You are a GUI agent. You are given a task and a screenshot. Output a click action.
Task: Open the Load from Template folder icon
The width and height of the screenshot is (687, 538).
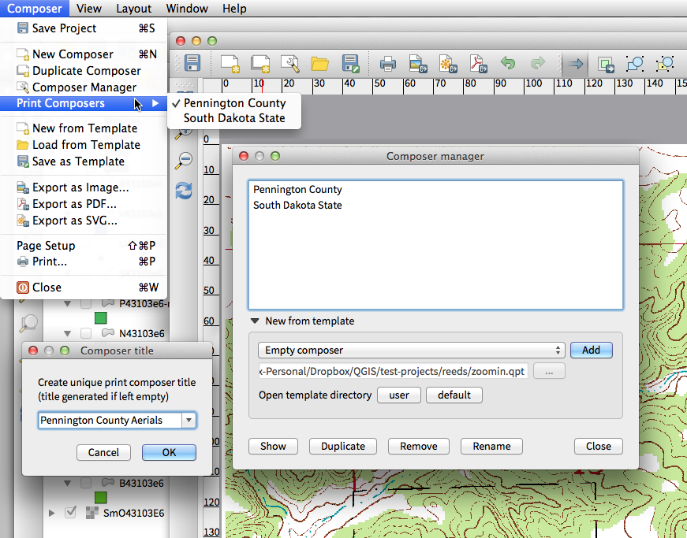click(x=319, y=64)
